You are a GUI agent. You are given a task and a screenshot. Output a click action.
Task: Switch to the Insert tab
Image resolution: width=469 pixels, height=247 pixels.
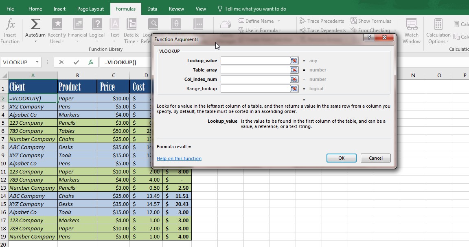click(59, 9)
